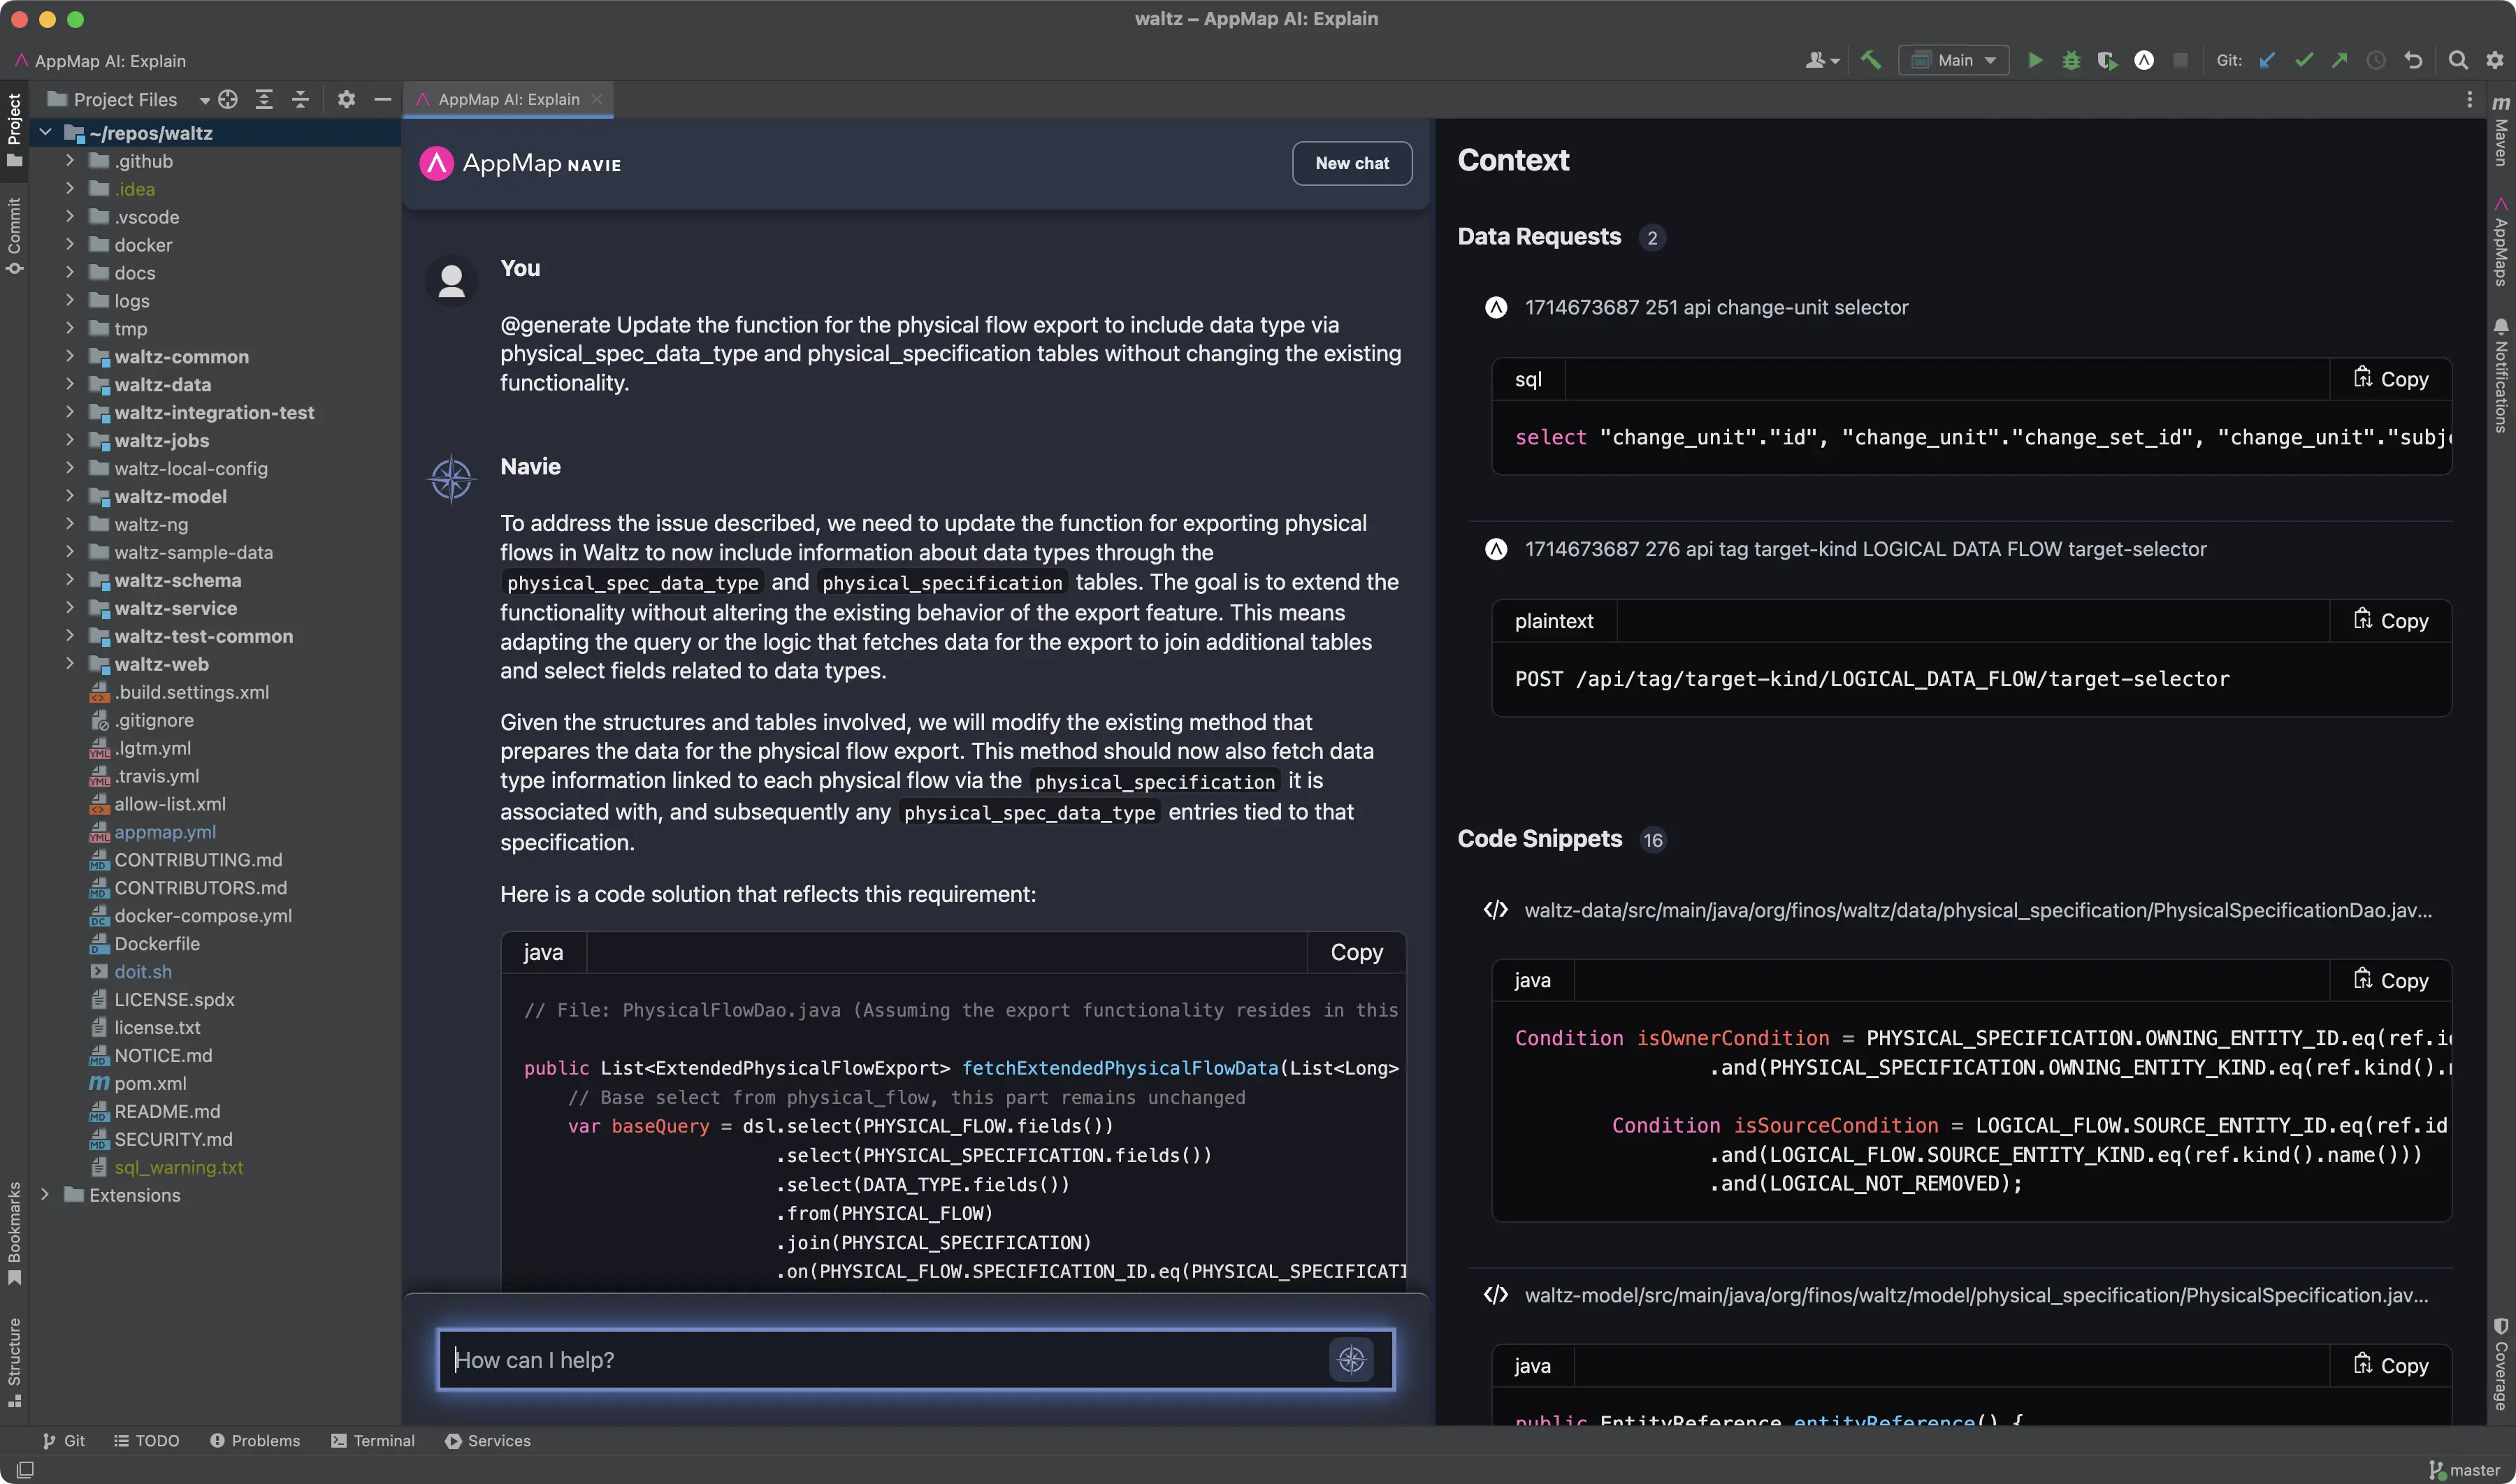Select the appmap.yml file
Image resolution: width=2516 pixels, height=1484 pixels.
[x=164, y=832]
